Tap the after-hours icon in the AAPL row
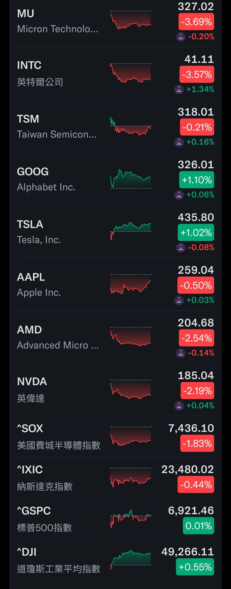The height and width of the screenshot is (589, 231). 179,300
